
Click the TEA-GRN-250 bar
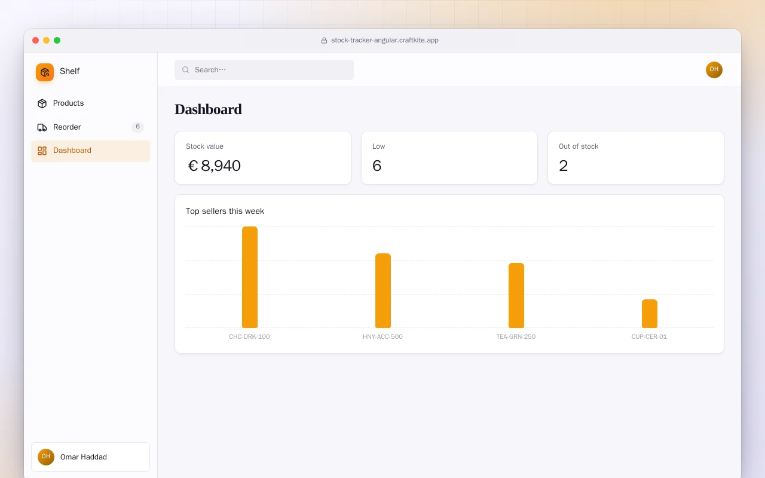516,296
